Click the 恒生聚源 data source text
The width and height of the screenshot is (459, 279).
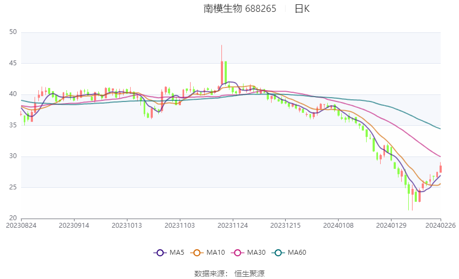(x=249, y=274)
